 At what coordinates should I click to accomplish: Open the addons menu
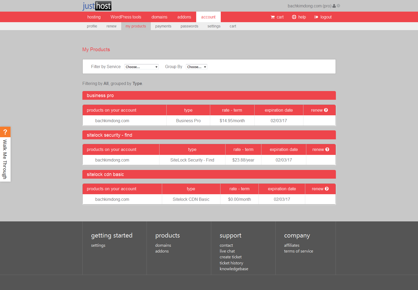(x=184, y=17)
